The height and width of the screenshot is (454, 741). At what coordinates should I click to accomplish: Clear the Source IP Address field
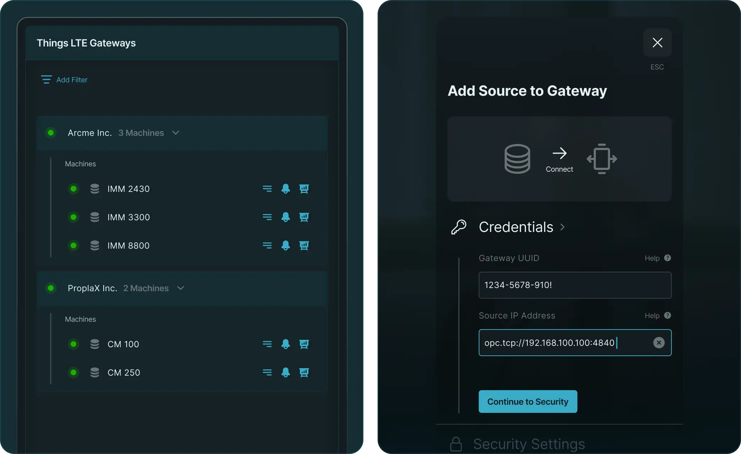659,343
